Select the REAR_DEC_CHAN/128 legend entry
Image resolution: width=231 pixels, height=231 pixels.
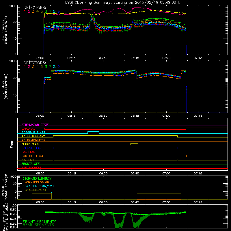coord(38,186)
